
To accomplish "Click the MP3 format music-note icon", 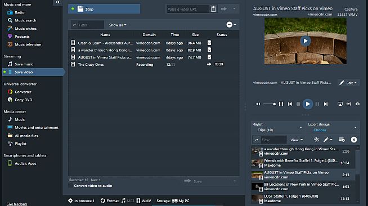I will click(x=123, y=200).
